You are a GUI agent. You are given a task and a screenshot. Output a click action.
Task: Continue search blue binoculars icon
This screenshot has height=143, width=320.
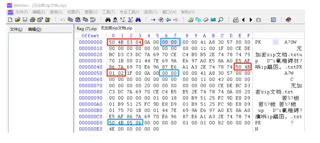(x=138, y=20)
